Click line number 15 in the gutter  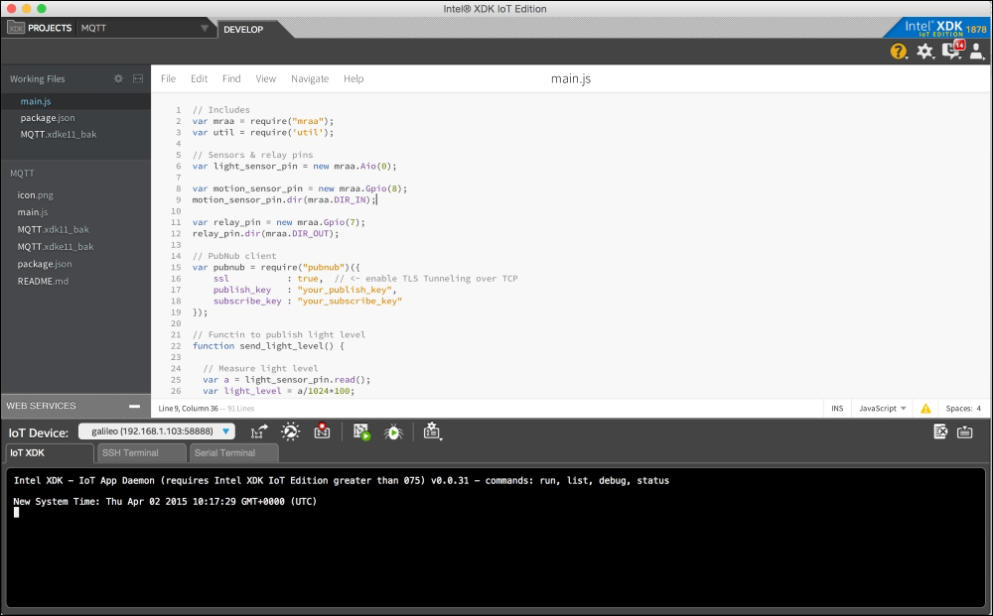point(176,268)
